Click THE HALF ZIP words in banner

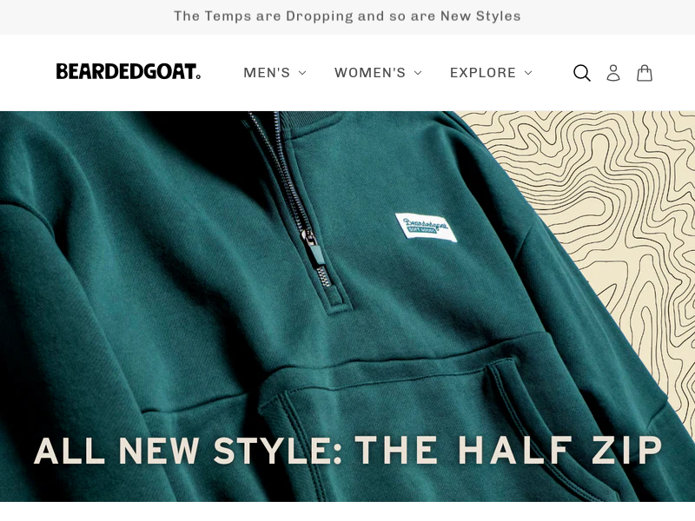[509, 450]
